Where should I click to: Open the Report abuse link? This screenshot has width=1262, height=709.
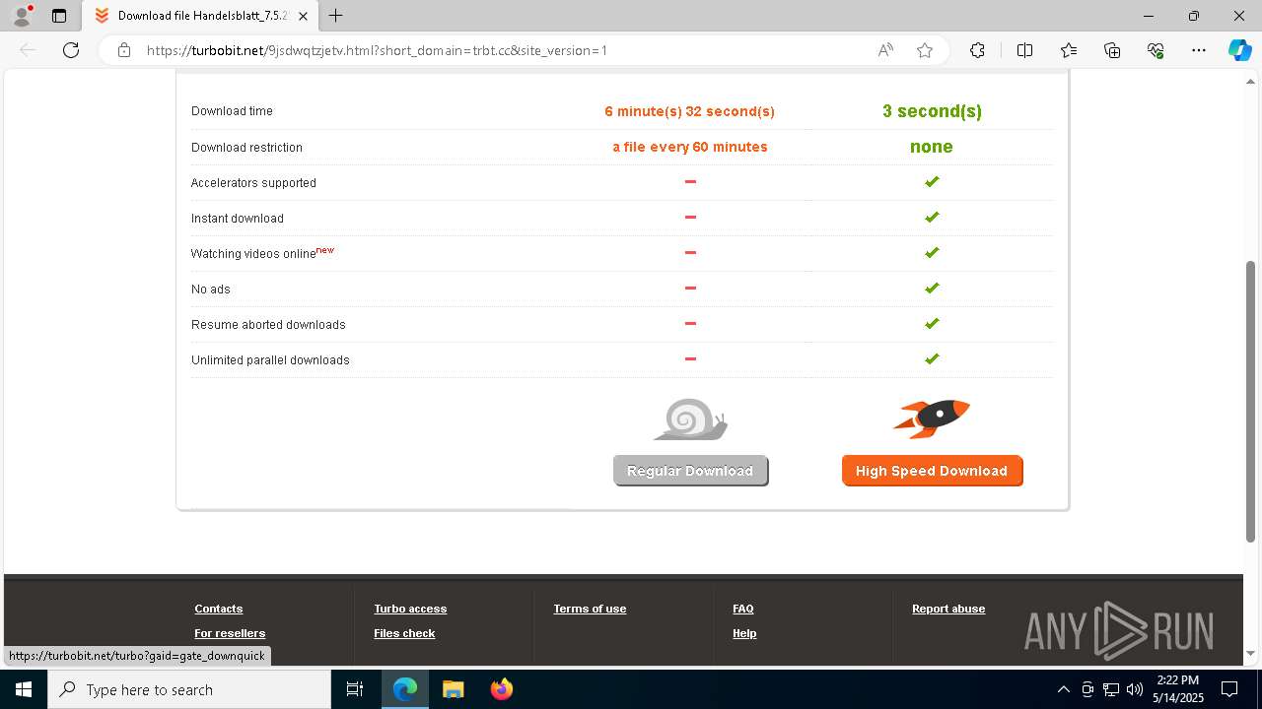point(948,609)
